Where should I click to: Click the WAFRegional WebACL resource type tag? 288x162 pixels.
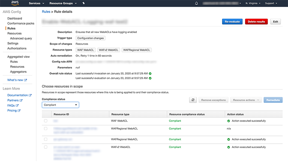[137, 50]
